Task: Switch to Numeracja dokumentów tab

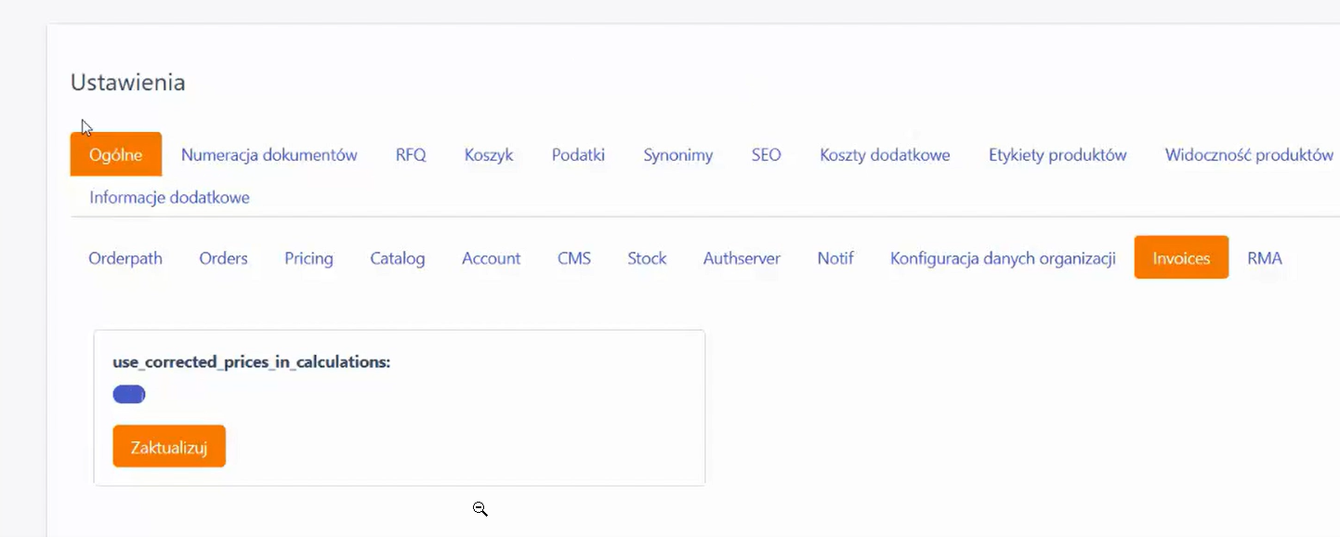Action: click(269, 154)
